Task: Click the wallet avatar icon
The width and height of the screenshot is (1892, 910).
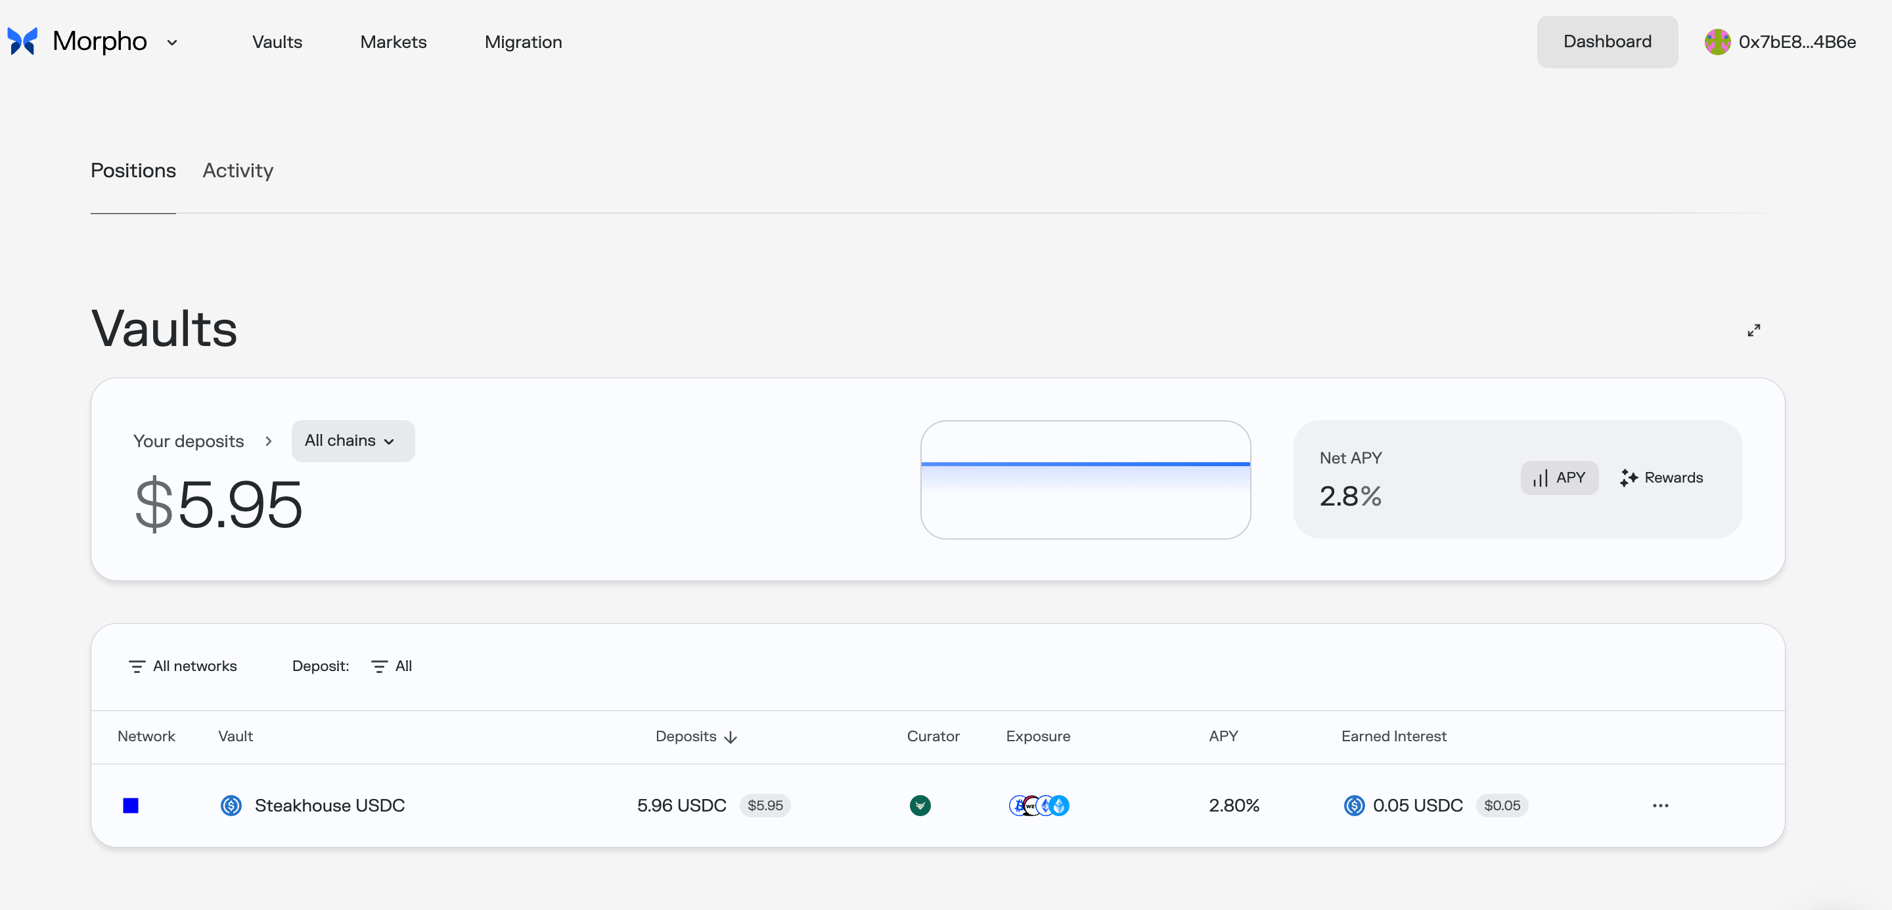Action: pyautogui.click(x=1717, y=42)
